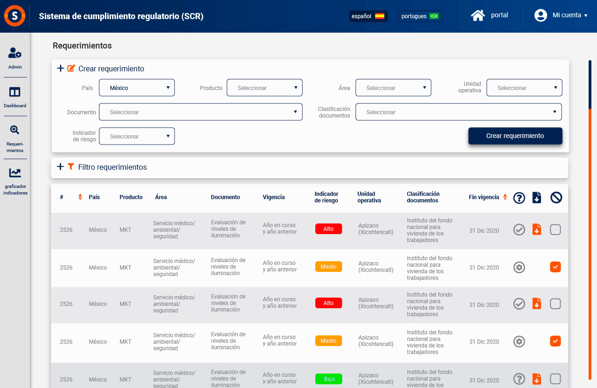Viewport: 597px width, 388px height.
Task: Open the País dropdown showing México
Action: [137, 88]
